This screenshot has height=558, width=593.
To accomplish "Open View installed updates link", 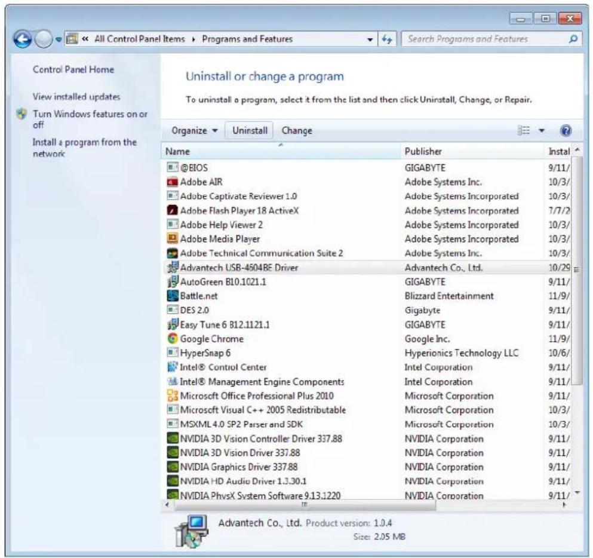I will 76,97.
